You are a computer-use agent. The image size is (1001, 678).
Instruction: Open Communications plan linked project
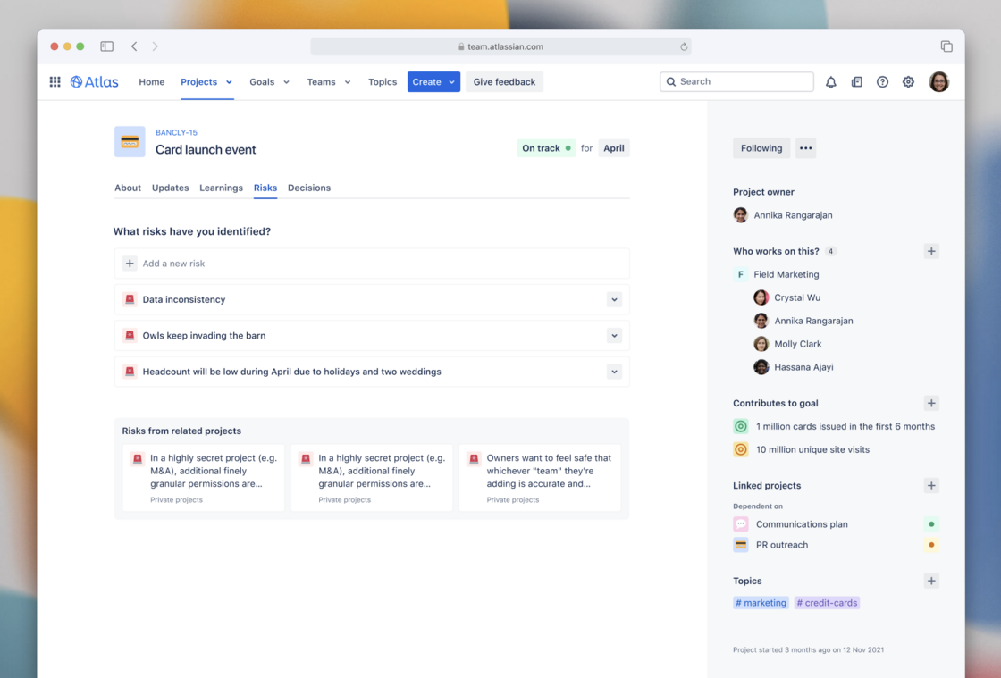pos(802,524)
